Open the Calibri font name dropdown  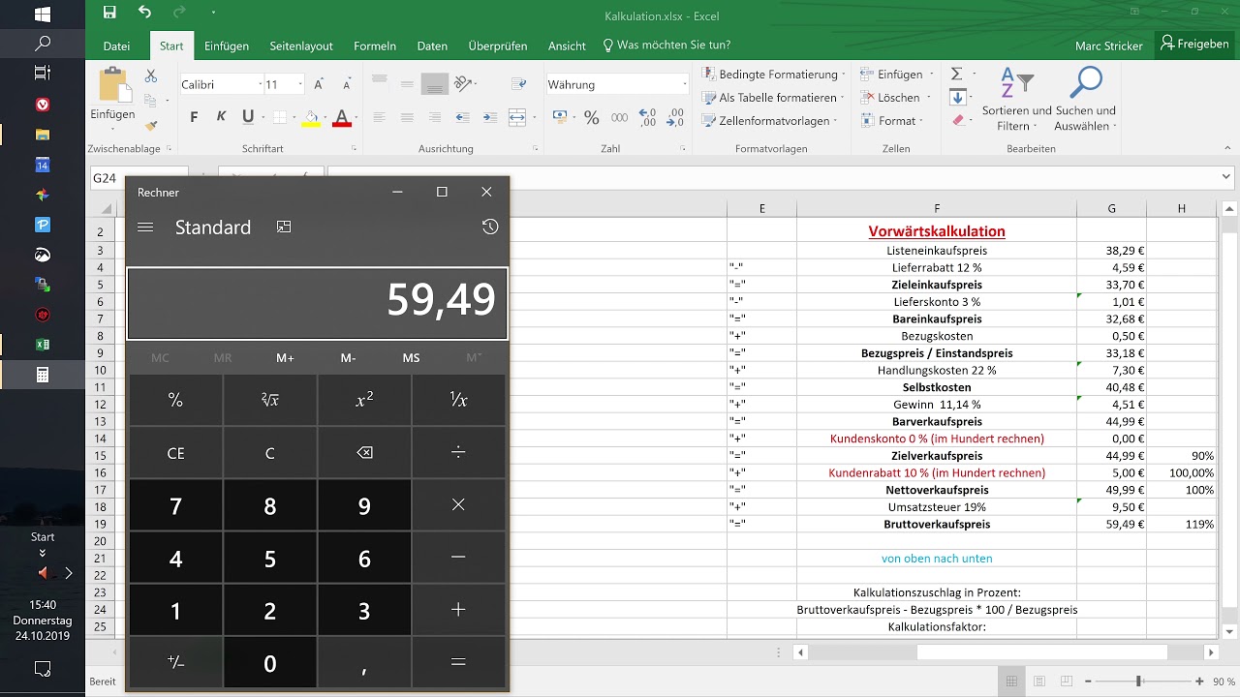260,84
